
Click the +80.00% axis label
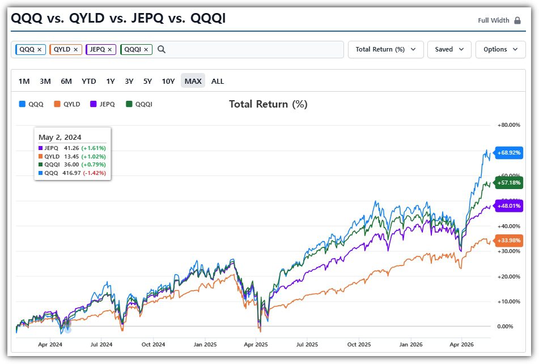click(x=509, y=125)
